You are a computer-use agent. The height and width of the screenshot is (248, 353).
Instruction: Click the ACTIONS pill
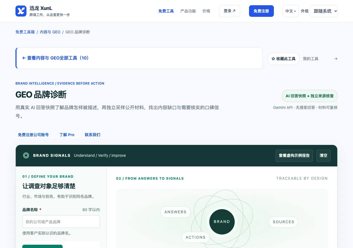tap(196, 237)
